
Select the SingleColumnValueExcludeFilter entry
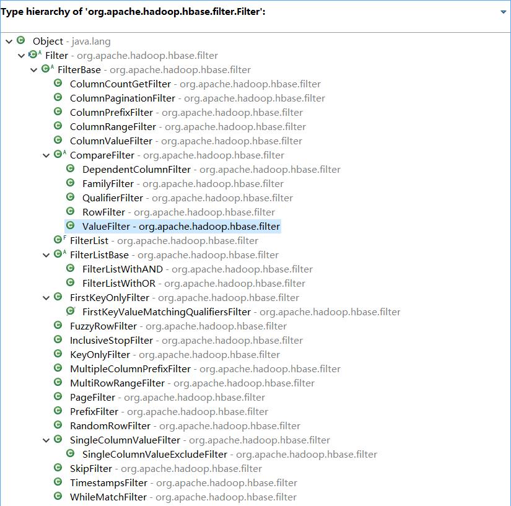[x=230, y=454]
